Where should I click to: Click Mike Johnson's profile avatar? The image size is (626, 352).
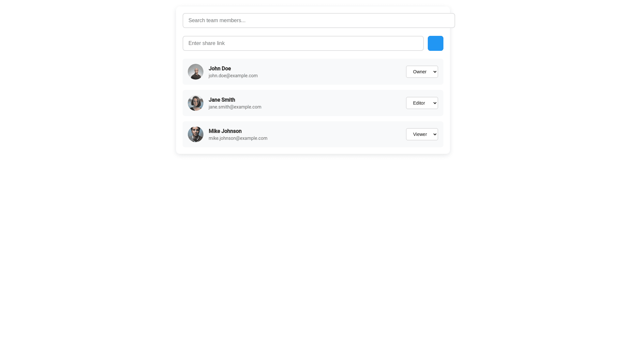coord(195,134)
